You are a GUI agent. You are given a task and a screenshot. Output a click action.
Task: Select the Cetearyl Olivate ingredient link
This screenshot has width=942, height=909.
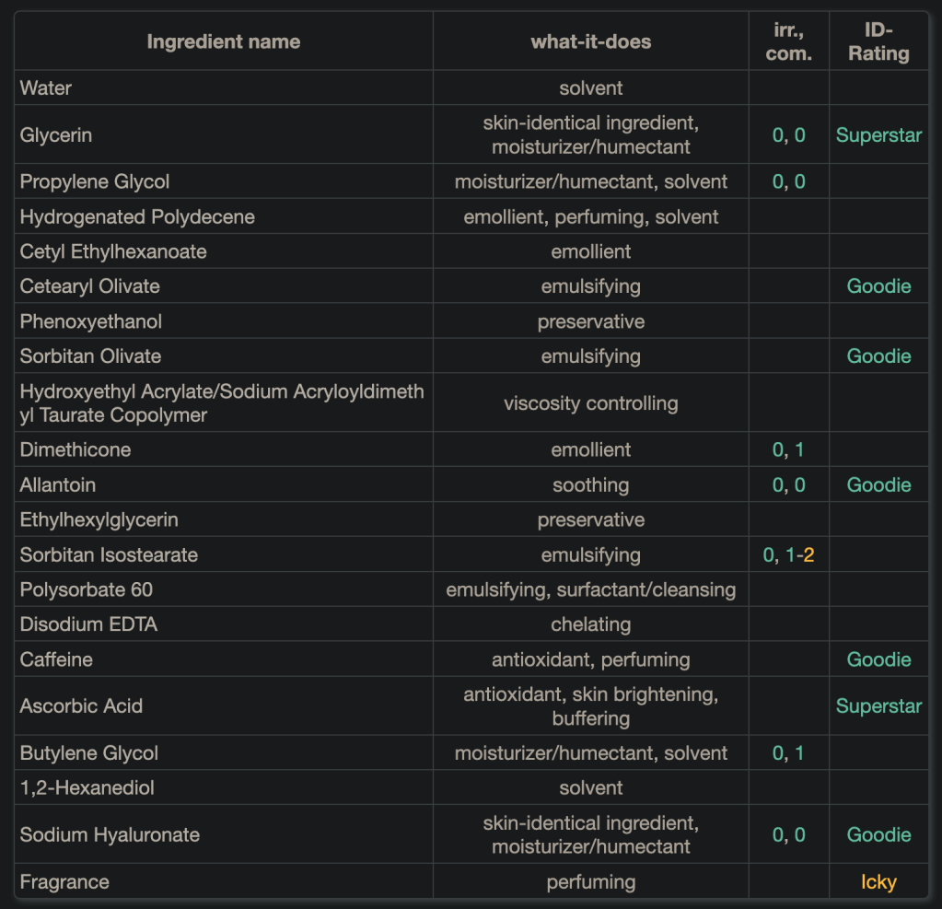(x=90, y=286)
